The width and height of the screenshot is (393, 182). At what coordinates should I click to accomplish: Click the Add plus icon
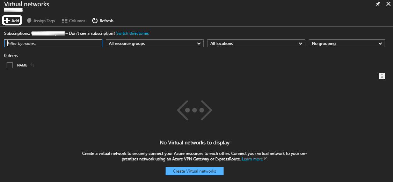click(7, 21)
